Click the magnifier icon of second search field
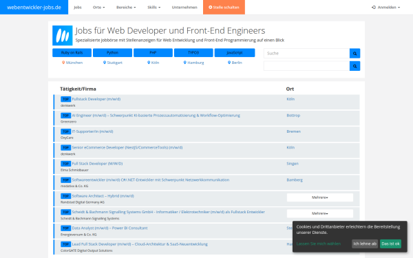Image resolution: width=413 pixels, height=258 pixels. point(354,66)
